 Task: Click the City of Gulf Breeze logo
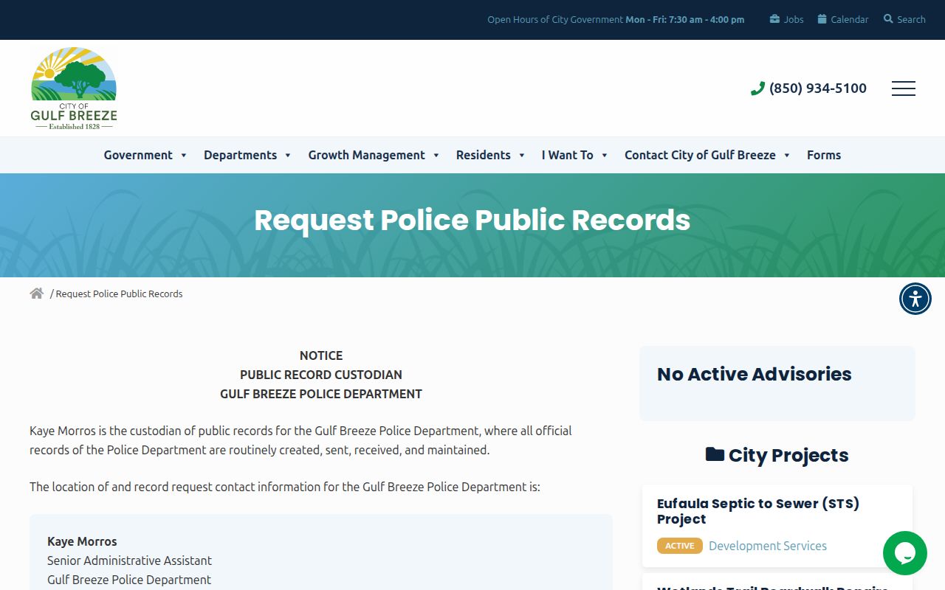click(74, 88)
